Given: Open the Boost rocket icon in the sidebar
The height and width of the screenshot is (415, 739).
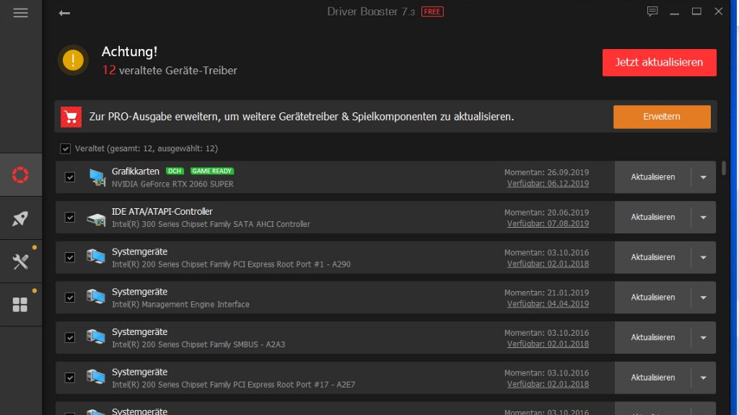Looking at the screenshot, I should (x=20, y=218).
